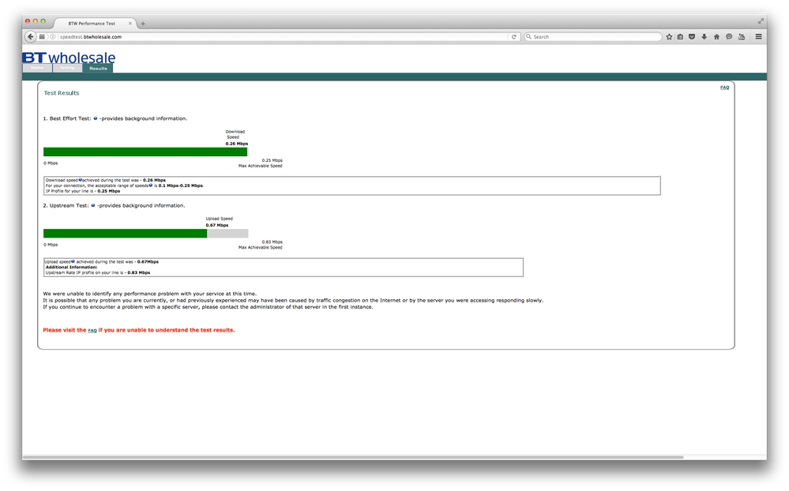Click the '0.26 Mbps' download speed label
Viewport: 789px width, 491px height.
[x=237, y=144]
